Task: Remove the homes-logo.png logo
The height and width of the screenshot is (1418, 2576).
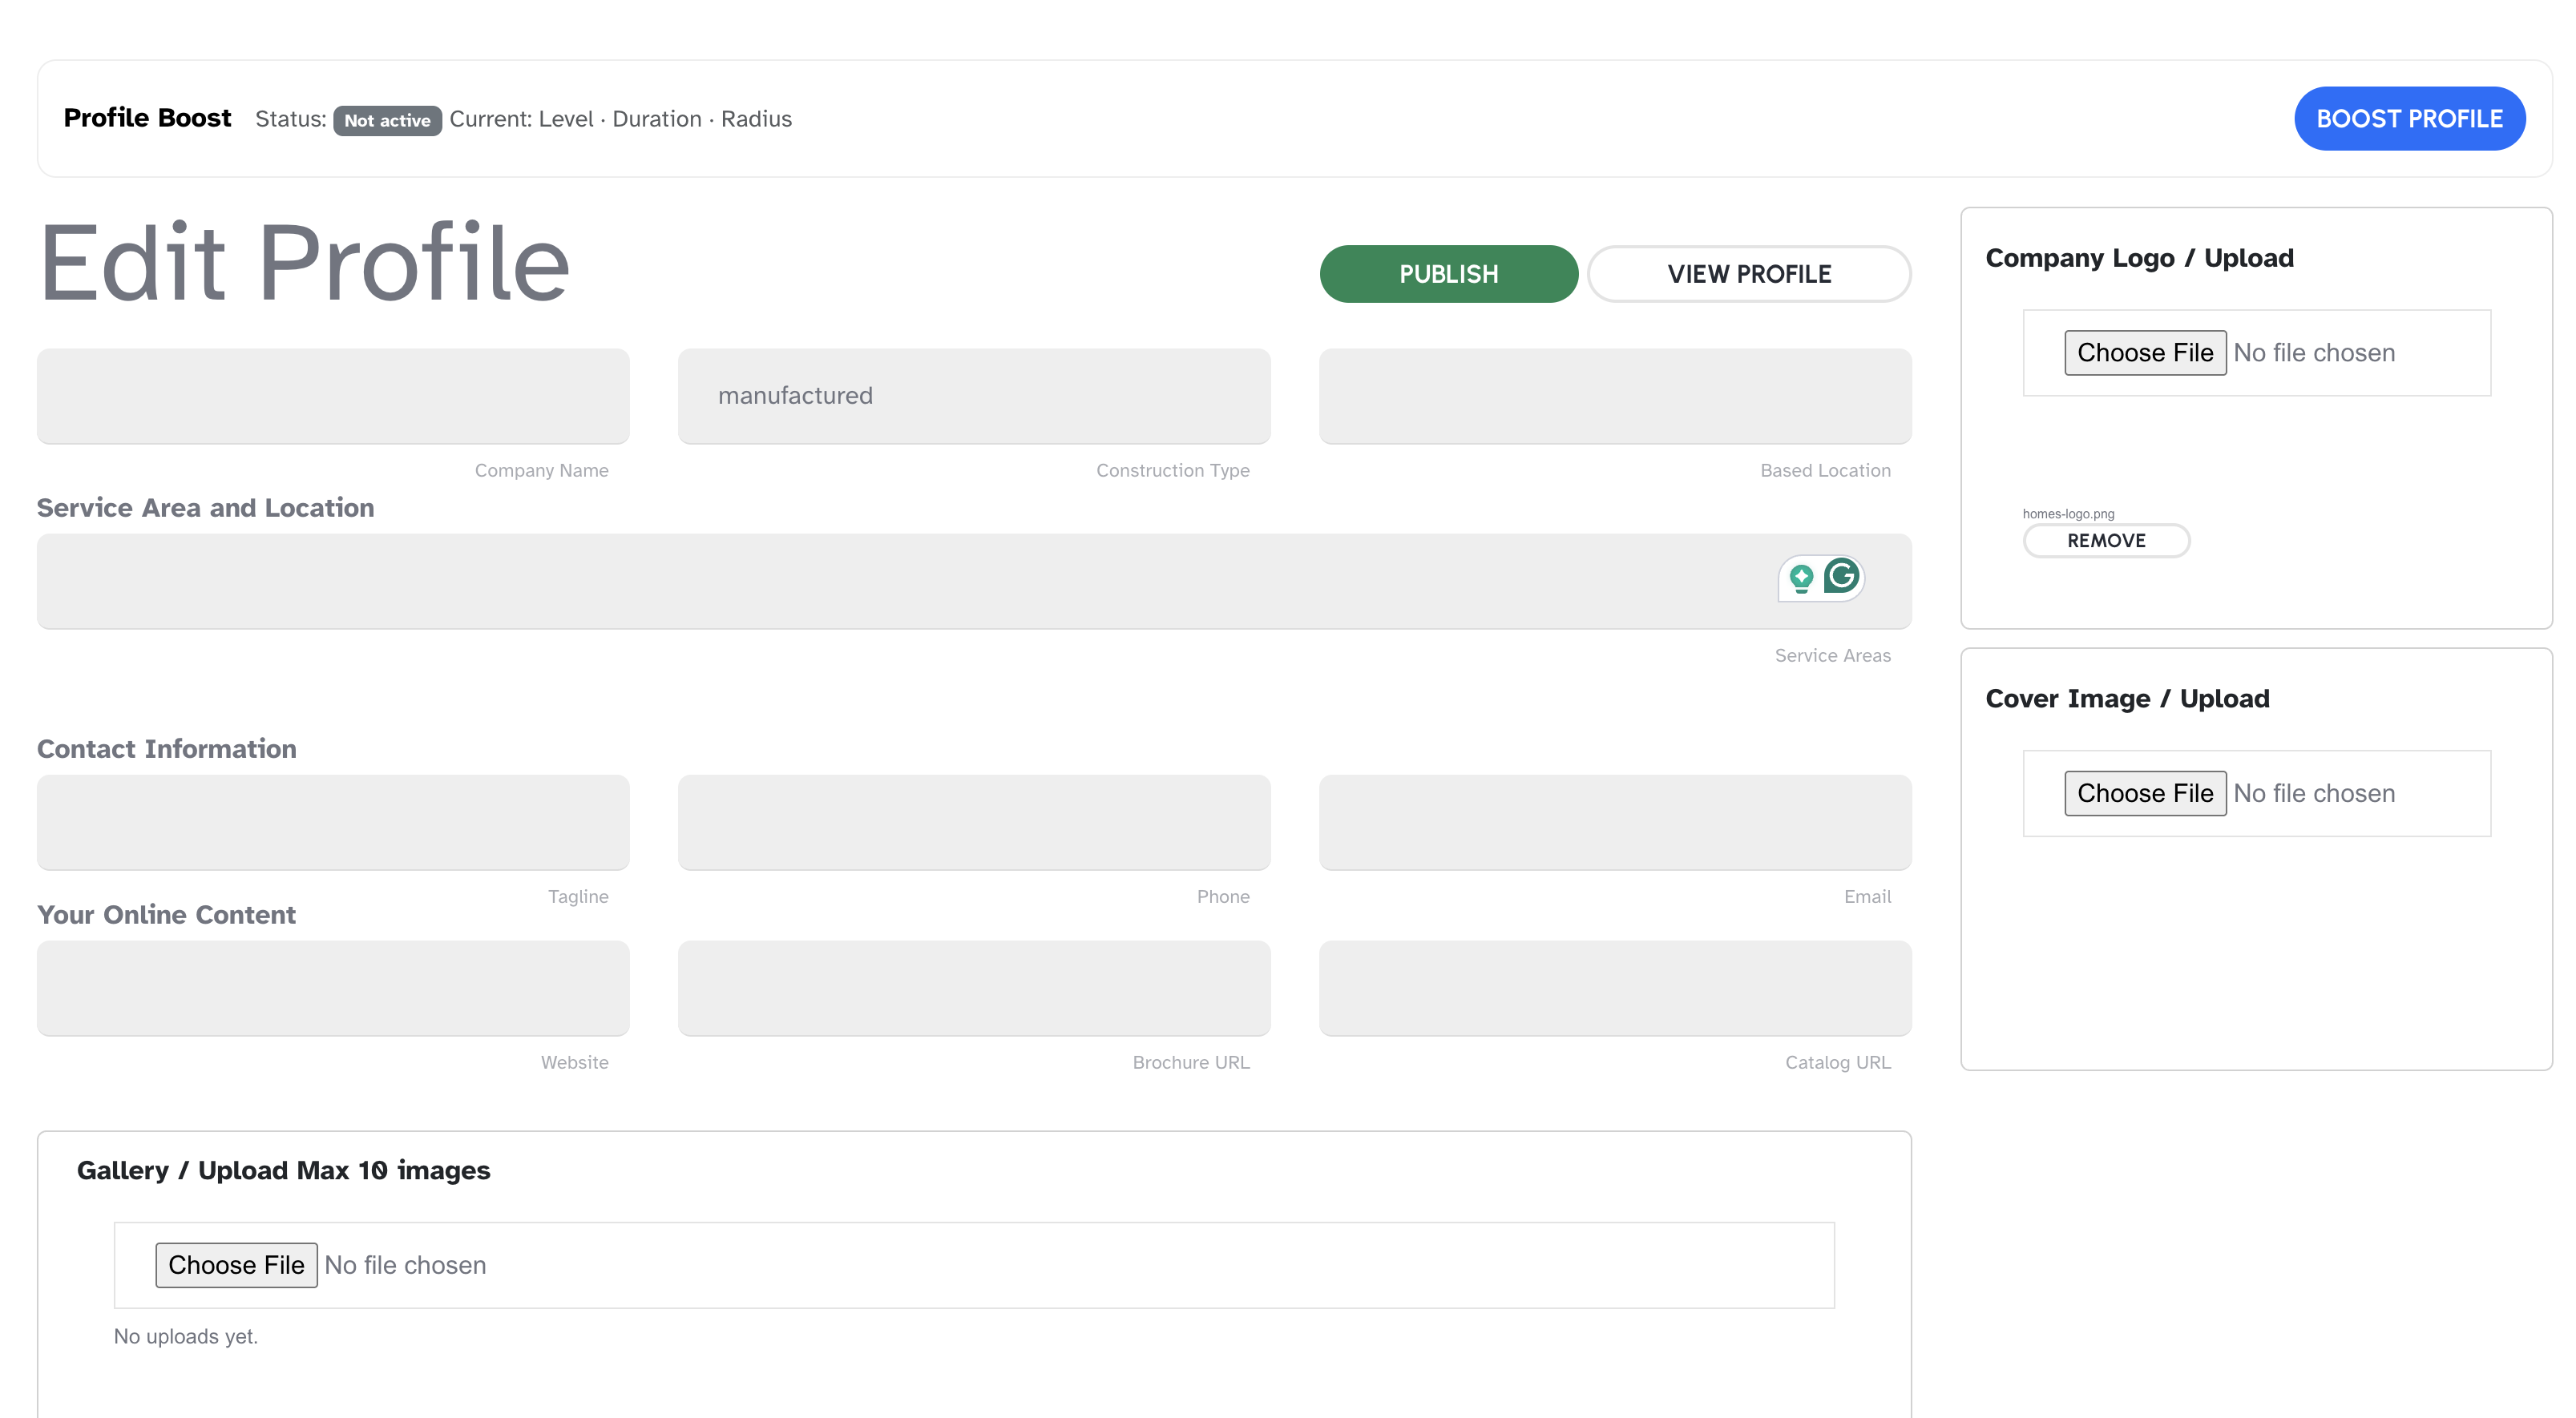Action: click(2106, 541)
